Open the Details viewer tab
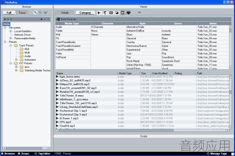Viewport: 235px width, 156px height. point(65,13)
